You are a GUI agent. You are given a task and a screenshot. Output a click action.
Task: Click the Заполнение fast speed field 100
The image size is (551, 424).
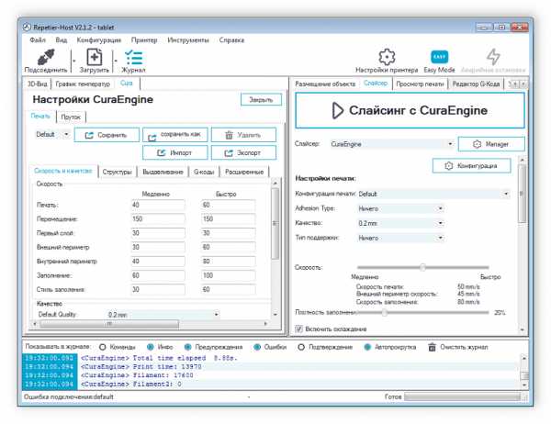(229, 275)
